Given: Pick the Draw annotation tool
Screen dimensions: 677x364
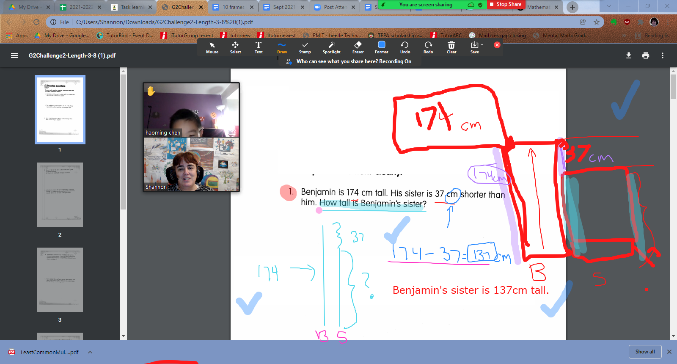Looking at the screenshot, I should coord(282,47).
